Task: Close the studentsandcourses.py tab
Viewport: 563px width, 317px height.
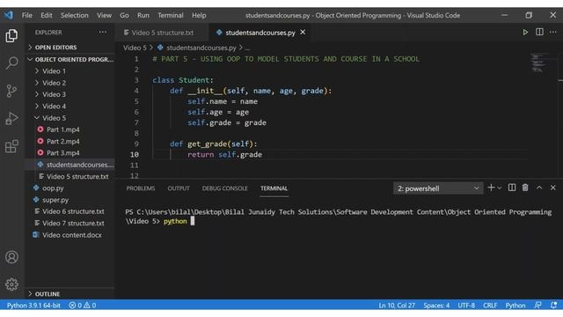Action: 303,33
